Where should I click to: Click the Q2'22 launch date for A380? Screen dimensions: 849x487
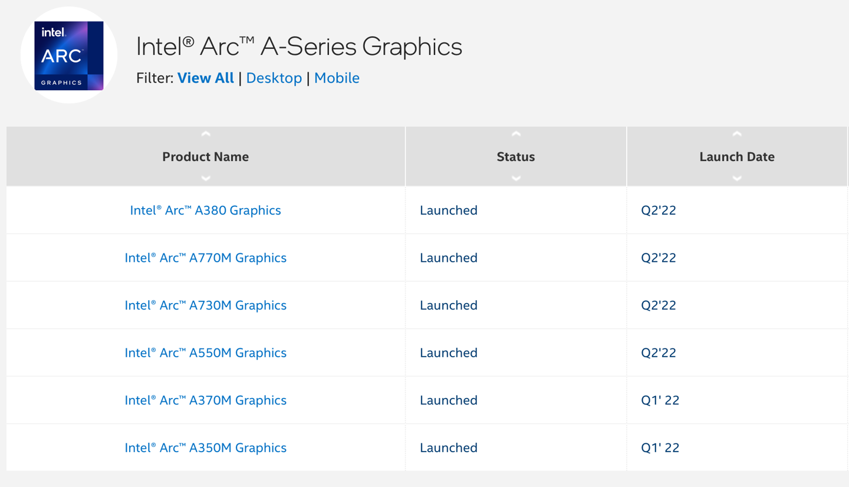(x=659, y=210)
